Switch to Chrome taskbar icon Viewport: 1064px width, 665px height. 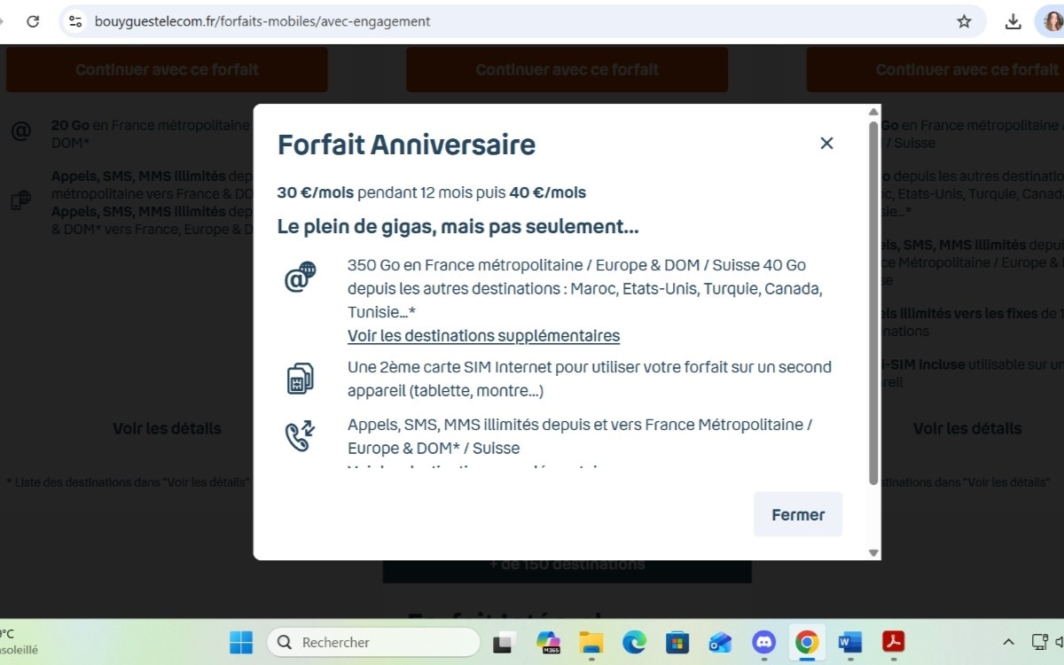tap(806, 642)
